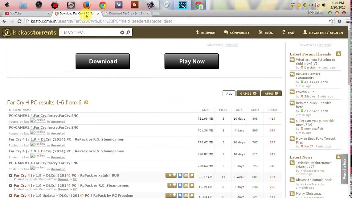This screenshot has width=352, height=198.
Task: Click REGISTER / SIGN IN
Action: click(323, 32)
